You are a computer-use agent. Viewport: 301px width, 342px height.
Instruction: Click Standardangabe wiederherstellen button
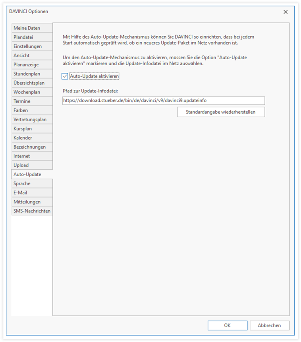(221, 112)
